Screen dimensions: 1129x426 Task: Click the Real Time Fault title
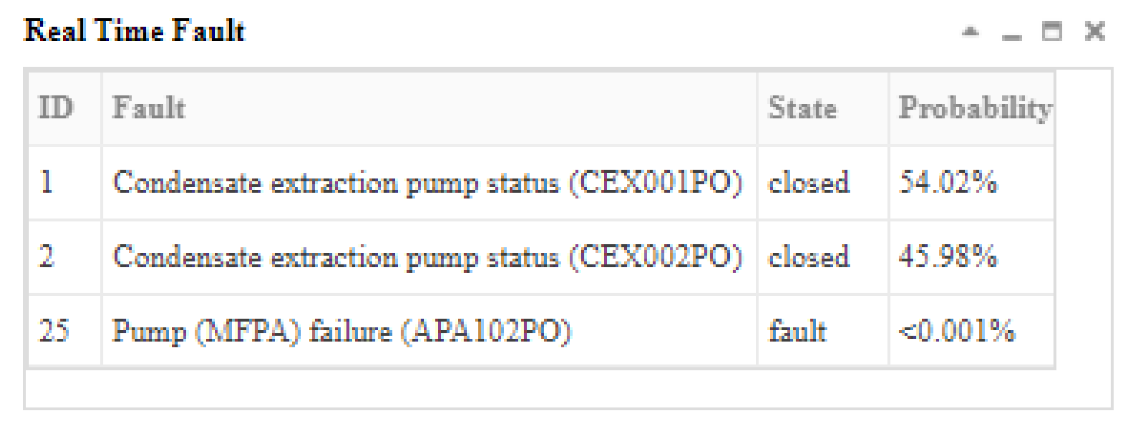pyautogui.click(x=134, y=30)
